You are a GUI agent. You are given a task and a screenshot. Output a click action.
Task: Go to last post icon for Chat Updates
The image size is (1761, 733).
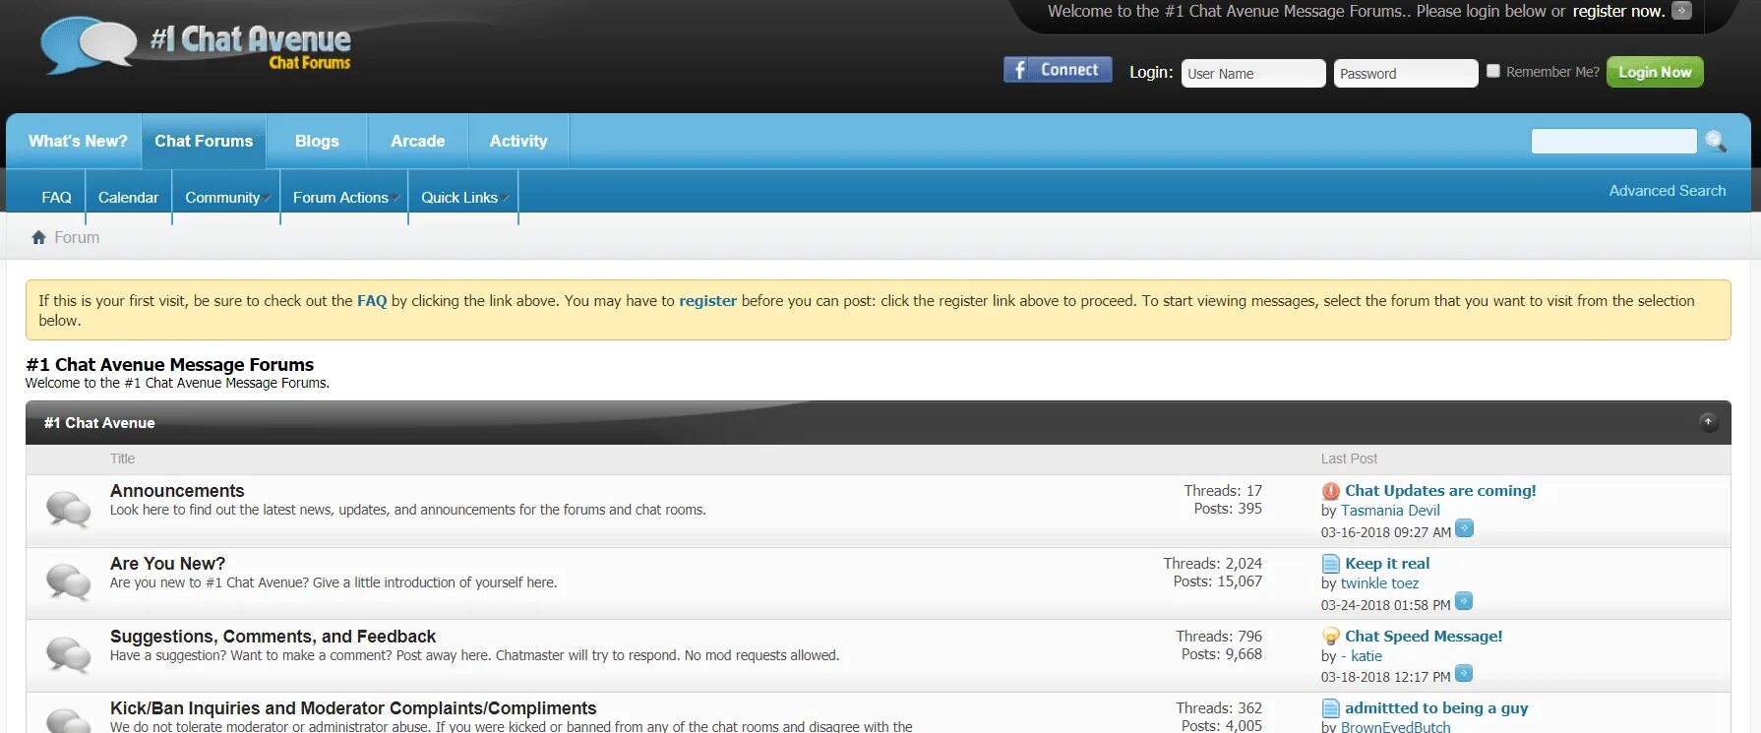(1464, 528)
